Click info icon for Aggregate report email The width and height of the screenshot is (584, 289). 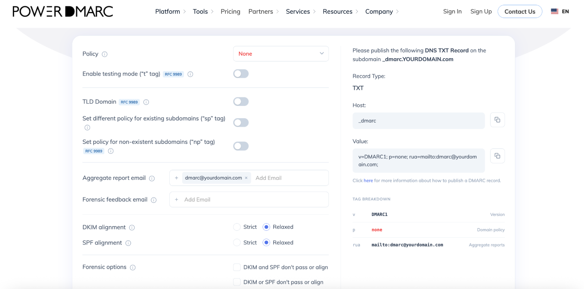152,178
